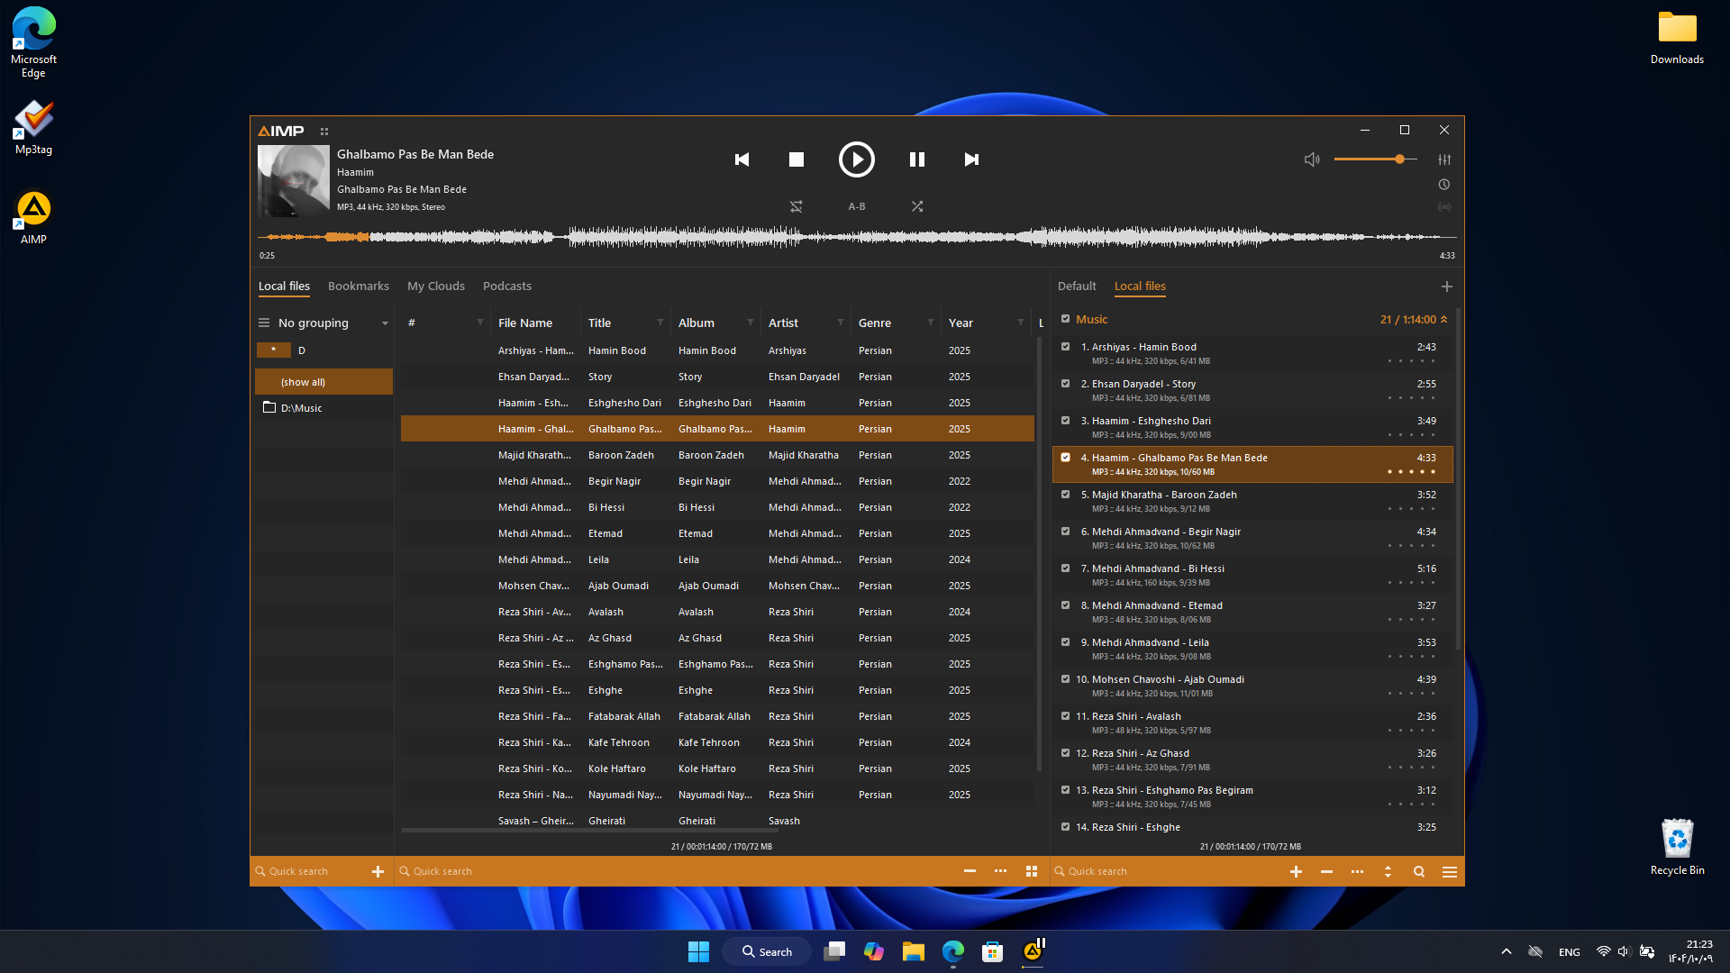Toggle shuffle playback icon
The width and height of the screenshot is (1730, 973).
917,206
